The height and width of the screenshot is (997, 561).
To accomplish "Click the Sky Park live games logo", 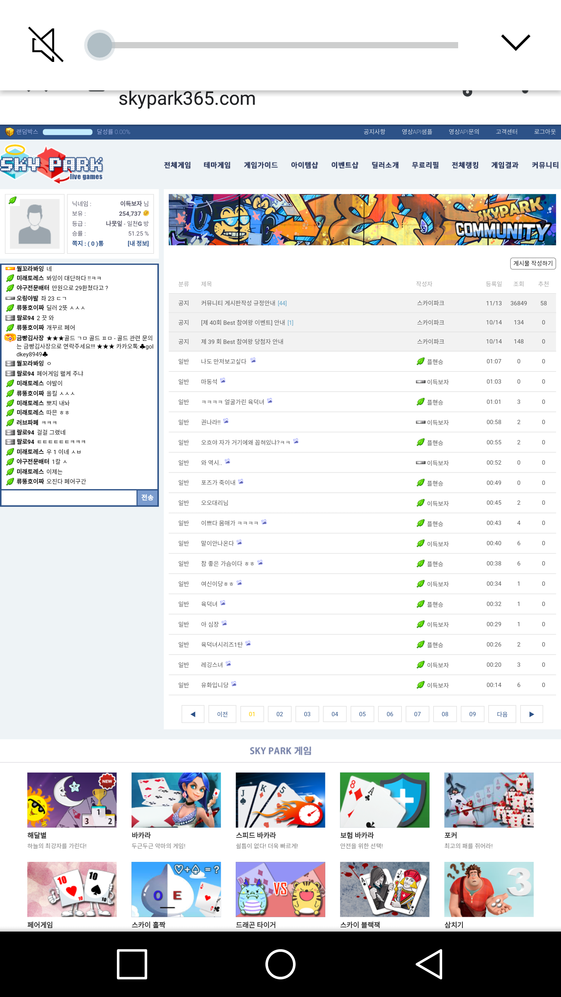I will coord(52,164).
